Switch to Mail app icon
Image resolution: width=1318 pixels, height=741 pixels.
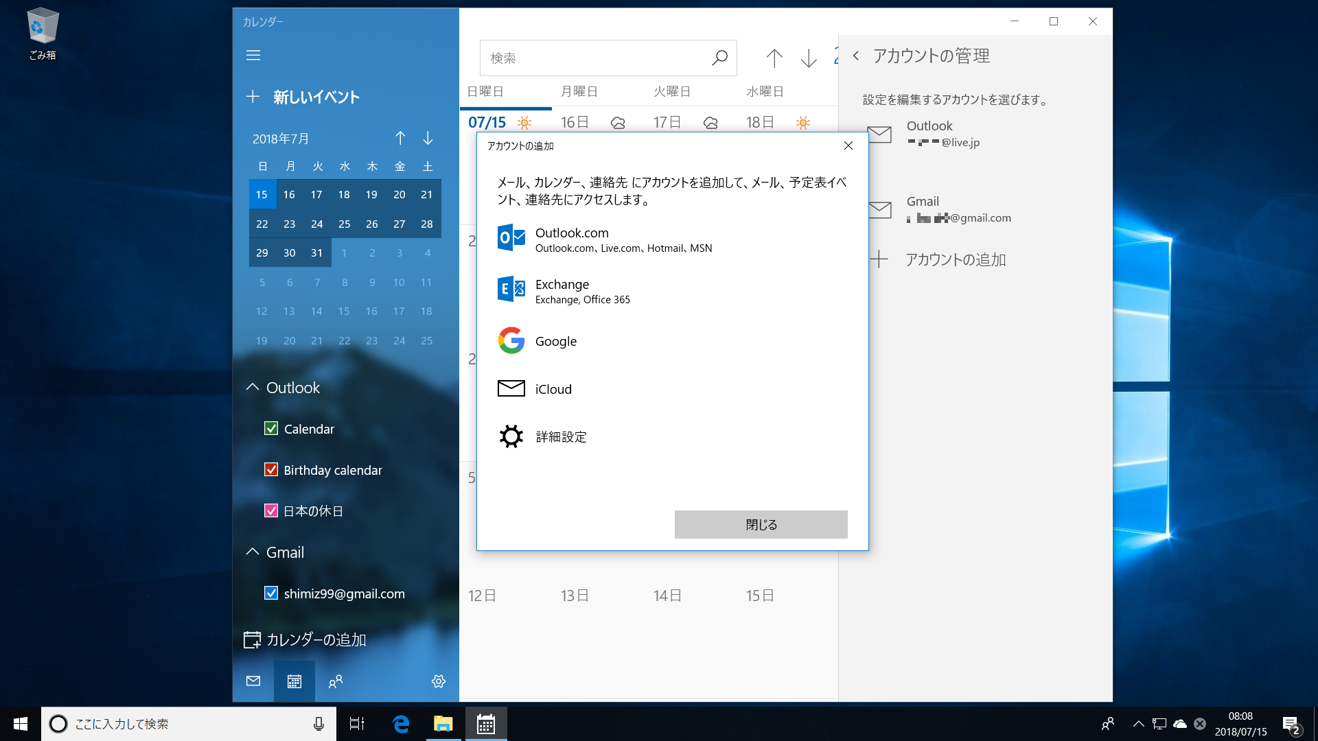[253, 681]
